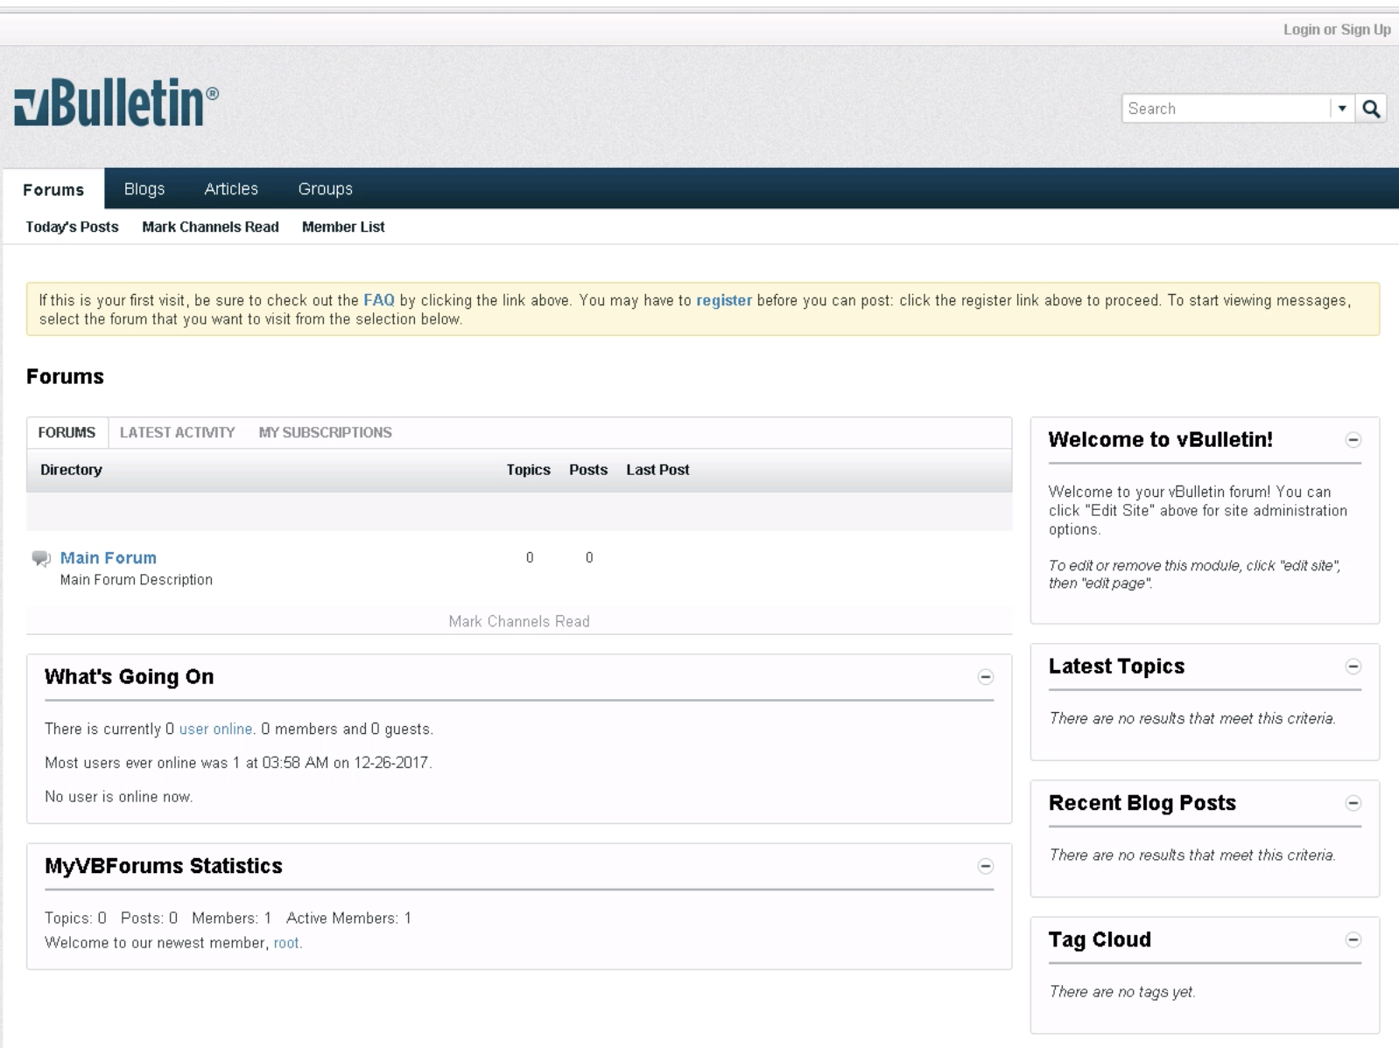The width and height of the screenshot is (1399, 1048).
Task: Click the No user is online now text
Action: 118,797
